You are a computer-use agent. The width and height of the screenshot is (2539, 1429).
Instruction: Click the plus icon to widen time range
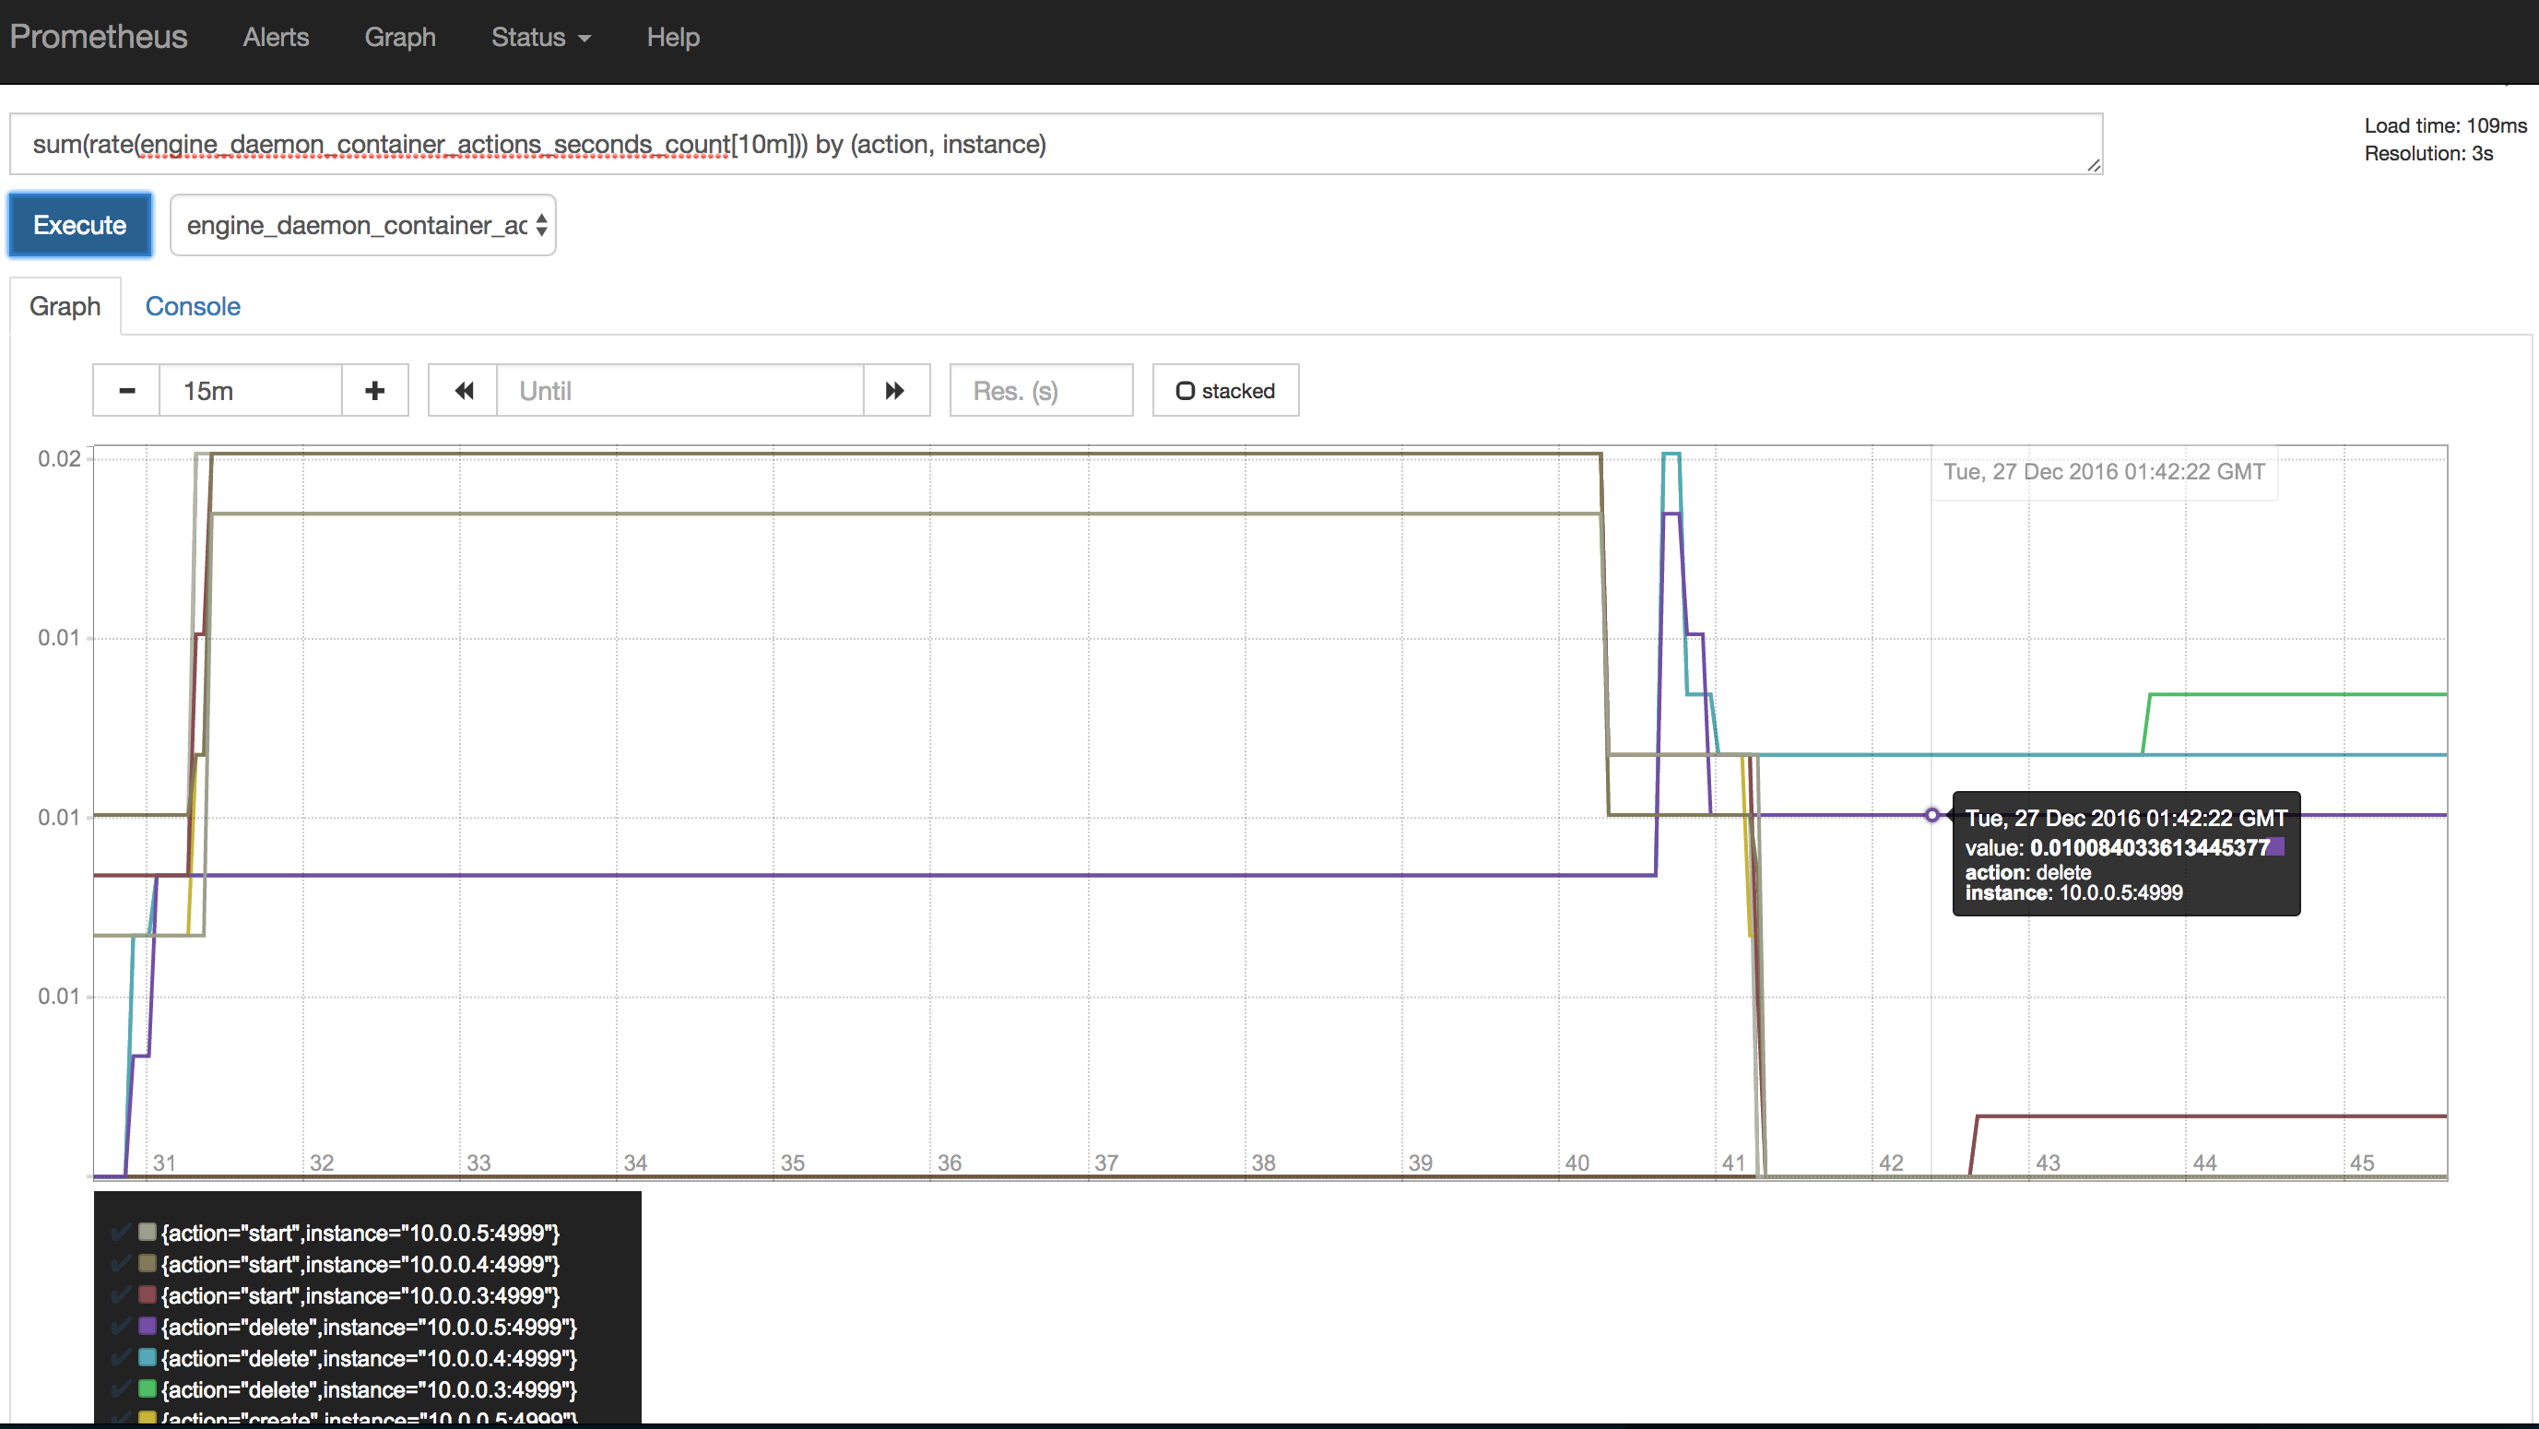click(374, 390)
